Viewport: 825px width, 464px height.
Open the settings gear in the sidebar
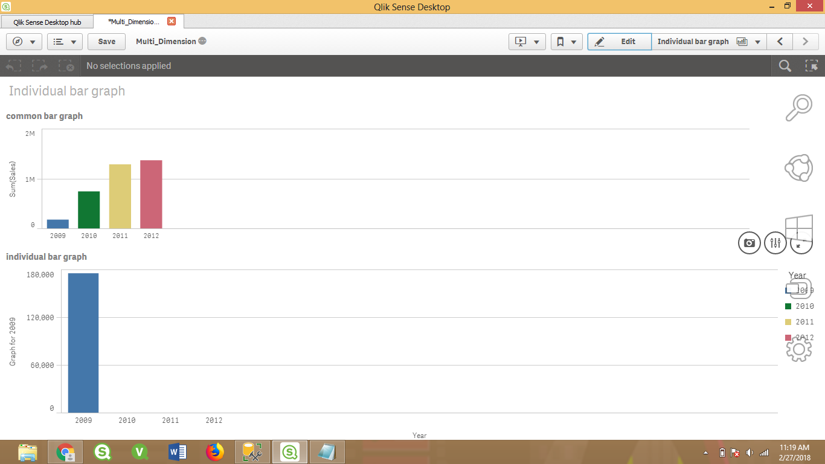[x=798, y=349]
